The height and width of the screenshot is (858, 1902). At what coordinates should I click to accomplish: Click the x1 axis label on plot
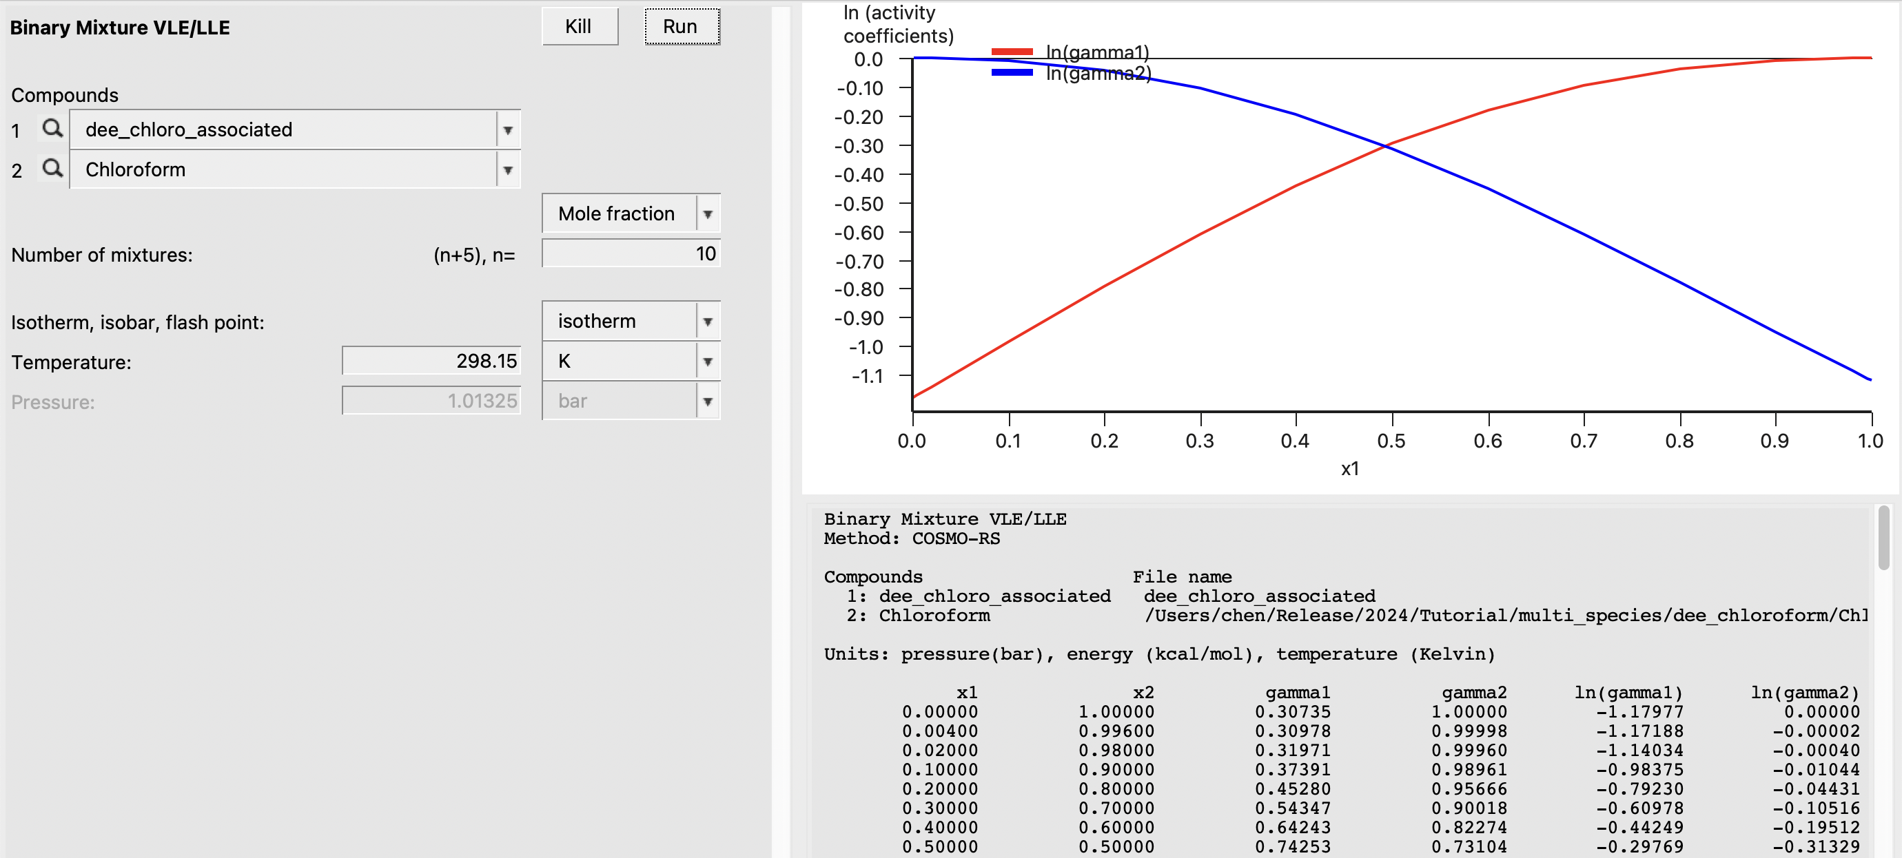coord(1350,468)
